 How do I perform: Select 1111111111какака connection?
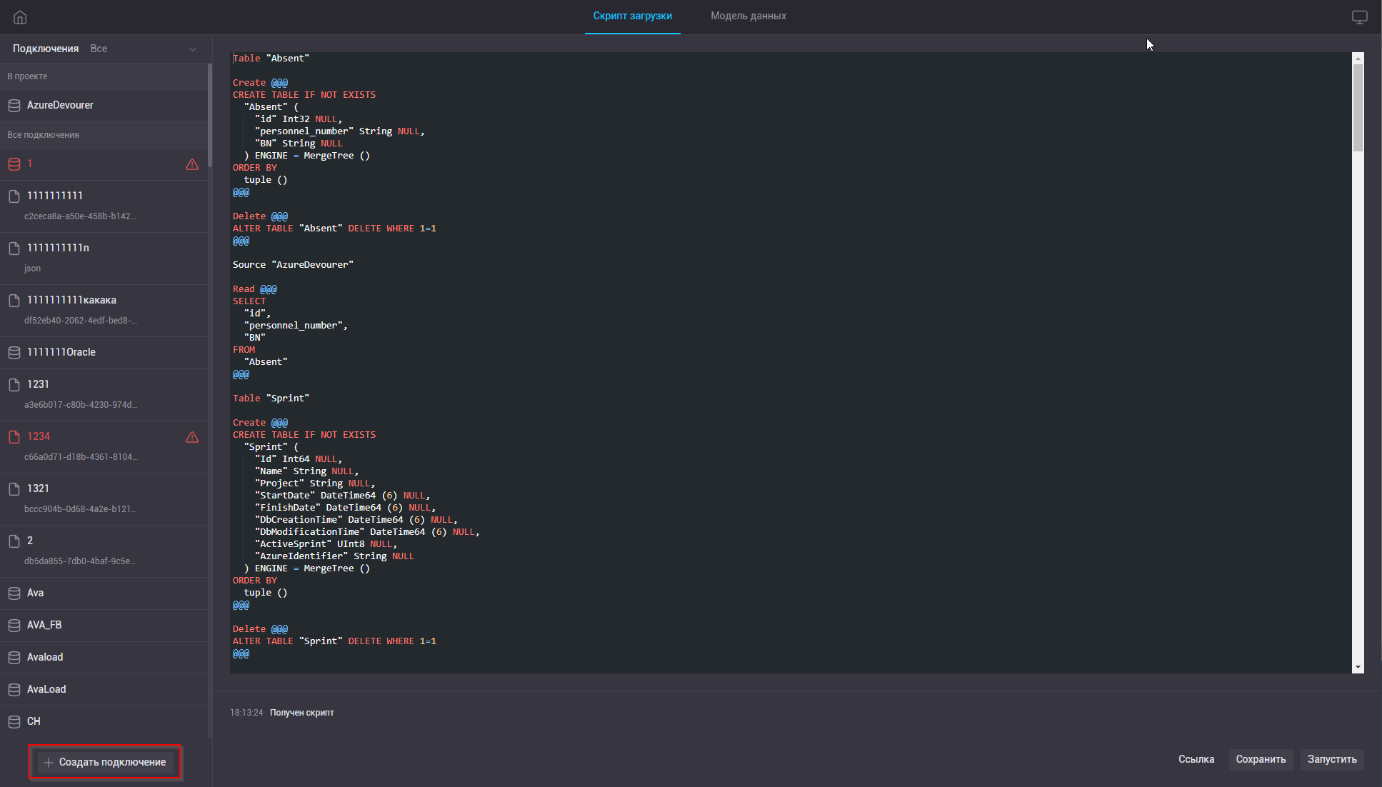[104, 311]
